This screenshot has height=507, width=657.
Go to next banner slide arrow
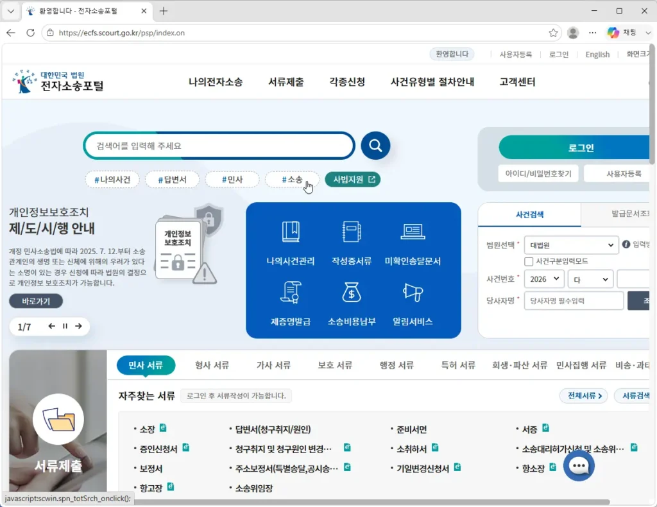78,326
